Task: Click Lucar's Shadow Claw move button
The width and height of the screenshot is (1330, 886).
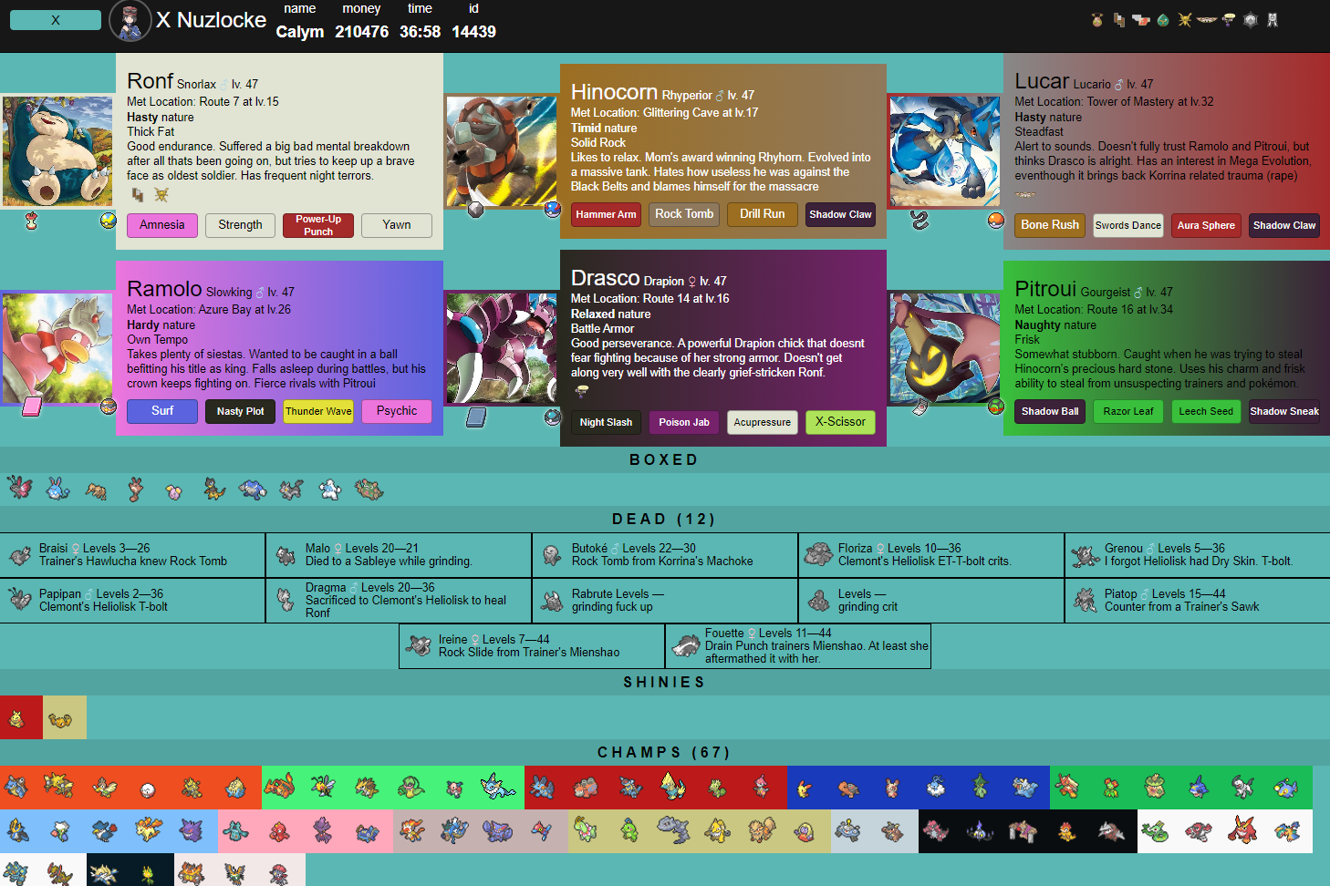Action: (x=1284, y=225)
